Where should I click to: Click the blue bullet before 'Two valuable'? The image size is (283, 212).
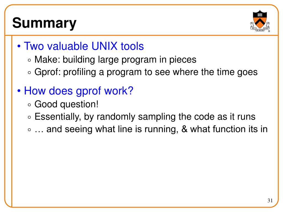tap(19, 46)
